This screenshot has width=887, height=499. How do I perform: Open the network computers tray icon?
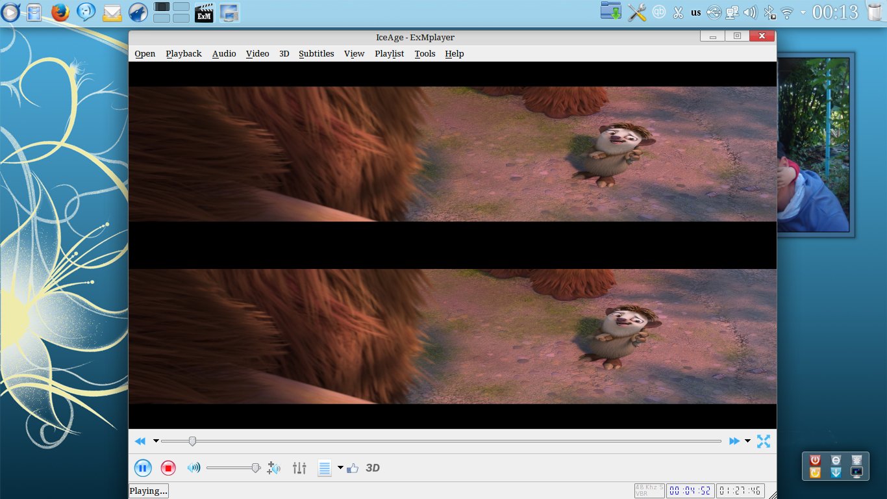(x=732, y=12)
